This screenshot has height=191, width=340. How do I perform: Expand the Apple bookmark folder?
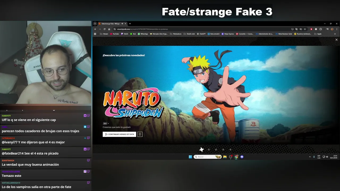(x=318, y=34)
